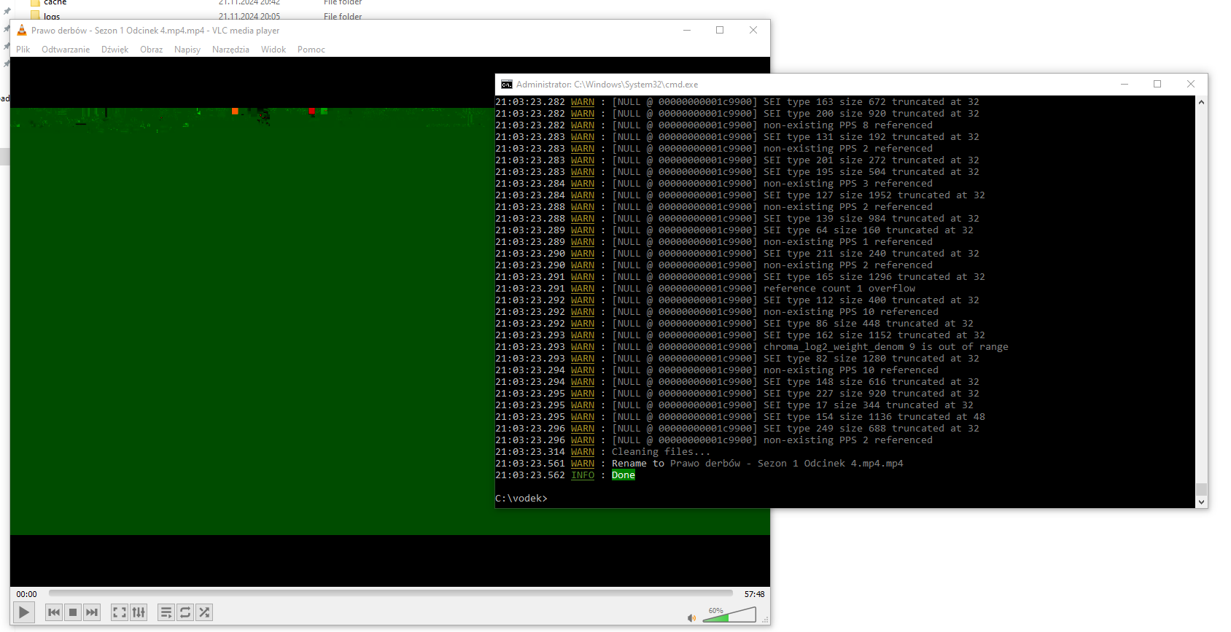This screenshot has width=1231, height=632.
Task: Toggle VLC loop mode
Action: click(185, 612)
